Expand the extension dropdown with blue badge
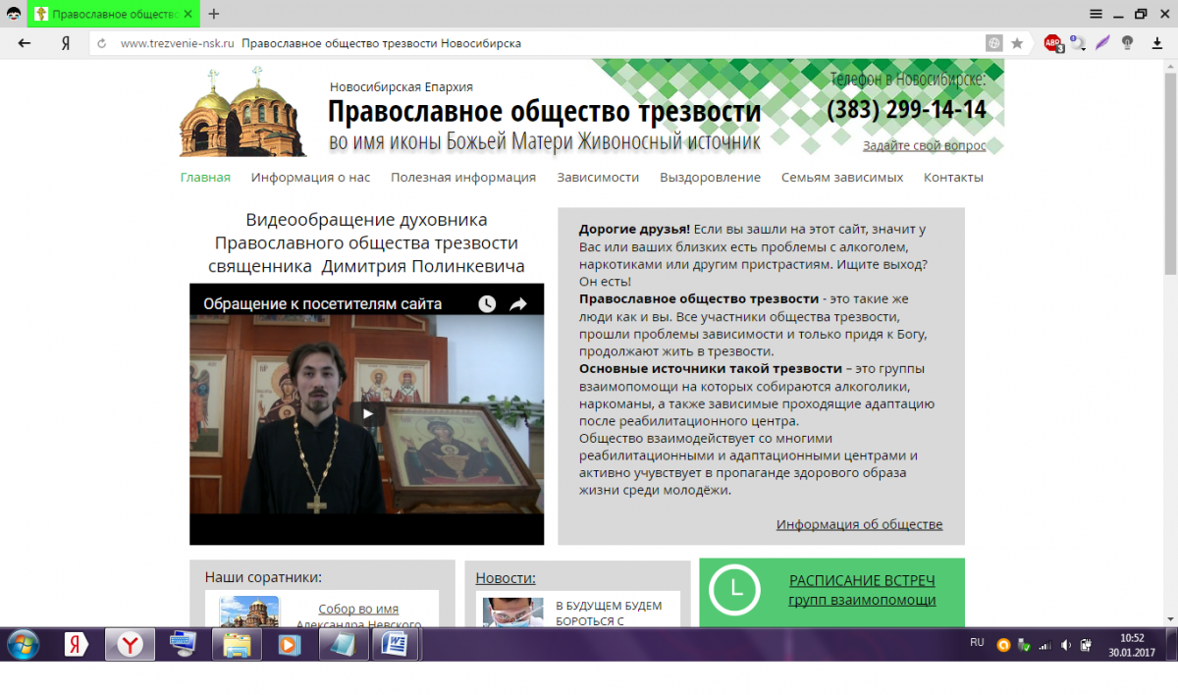Screen dimensions: 1178x695 [1078, 43]
